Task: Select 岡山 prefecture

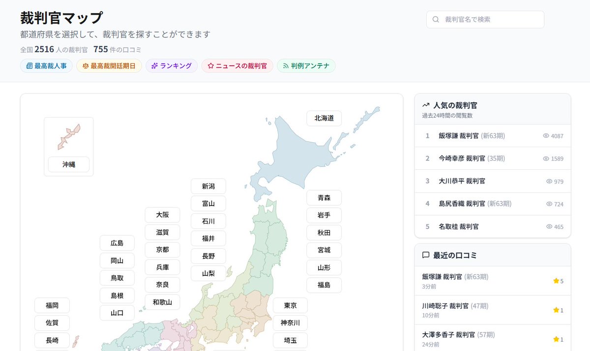Action: 117,260
